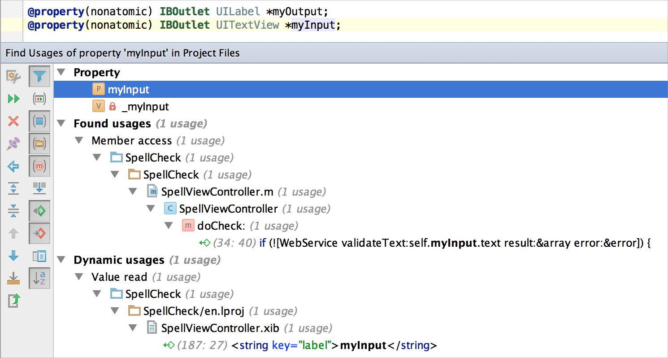Click the Find Usages panel title bar
The width and height of the screenshot is (668, 358).
pyautogui.click(x=334, y=53)
